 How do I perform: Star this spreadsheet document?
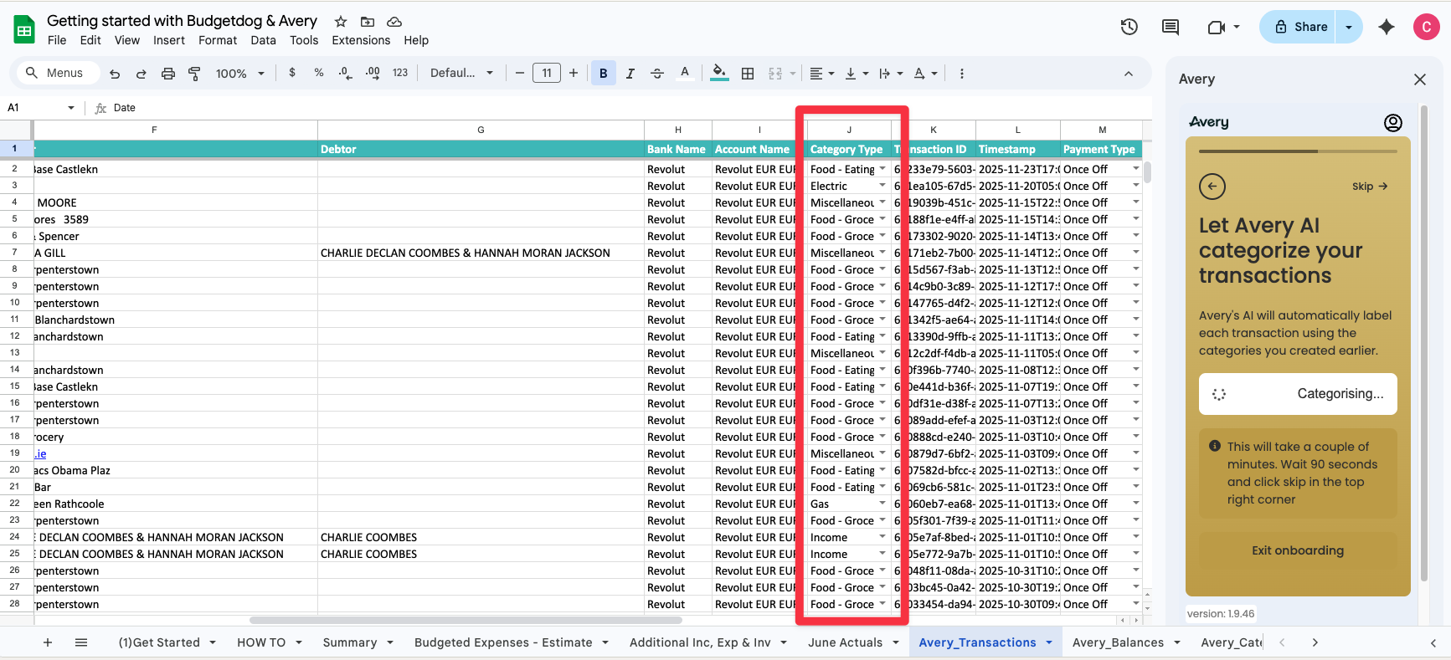coord(341,21)
